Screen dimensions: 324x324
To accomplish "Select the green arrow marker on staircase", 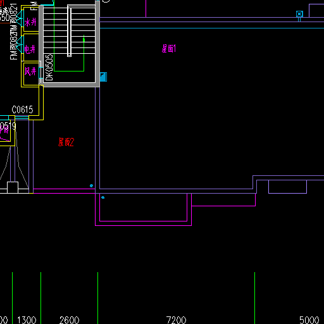I will tap(84, 39).
